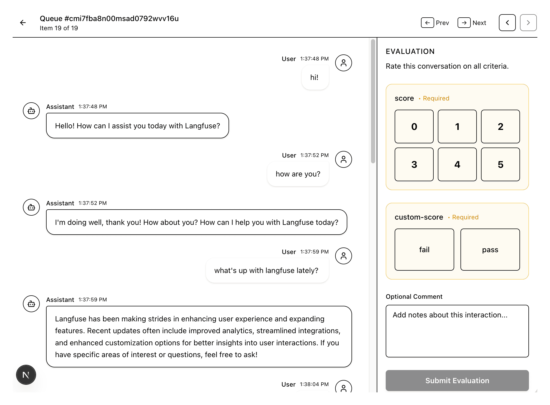
Task: Click assistant bot icon at 1:37:48 PM
Action: pyautogui.click(x=31, y=111)
